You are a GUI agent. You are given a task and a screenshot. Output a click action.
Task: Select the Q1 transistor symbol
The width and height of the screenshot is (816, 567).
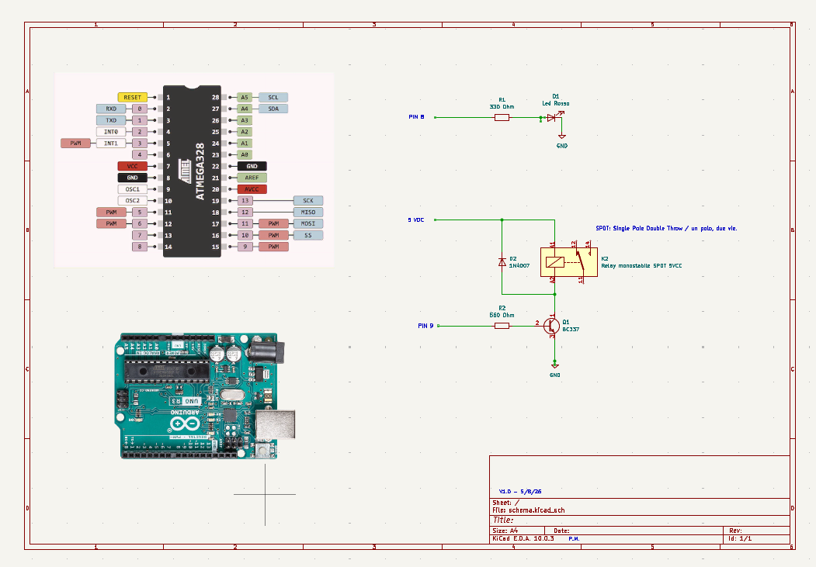click(551, 326)
